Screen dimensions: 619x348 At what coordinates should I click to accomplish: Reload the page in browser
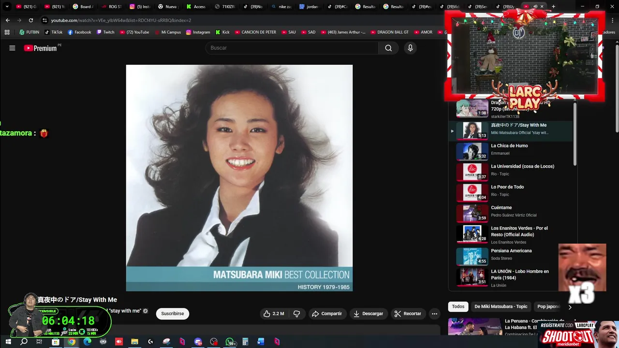30,20
